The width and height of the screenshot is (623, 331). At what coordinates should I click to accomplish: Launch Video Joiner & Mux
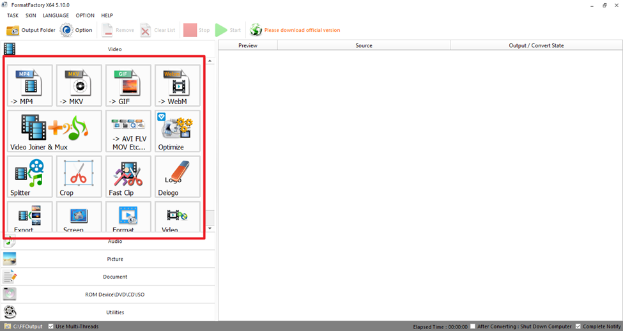click(54, 132)
